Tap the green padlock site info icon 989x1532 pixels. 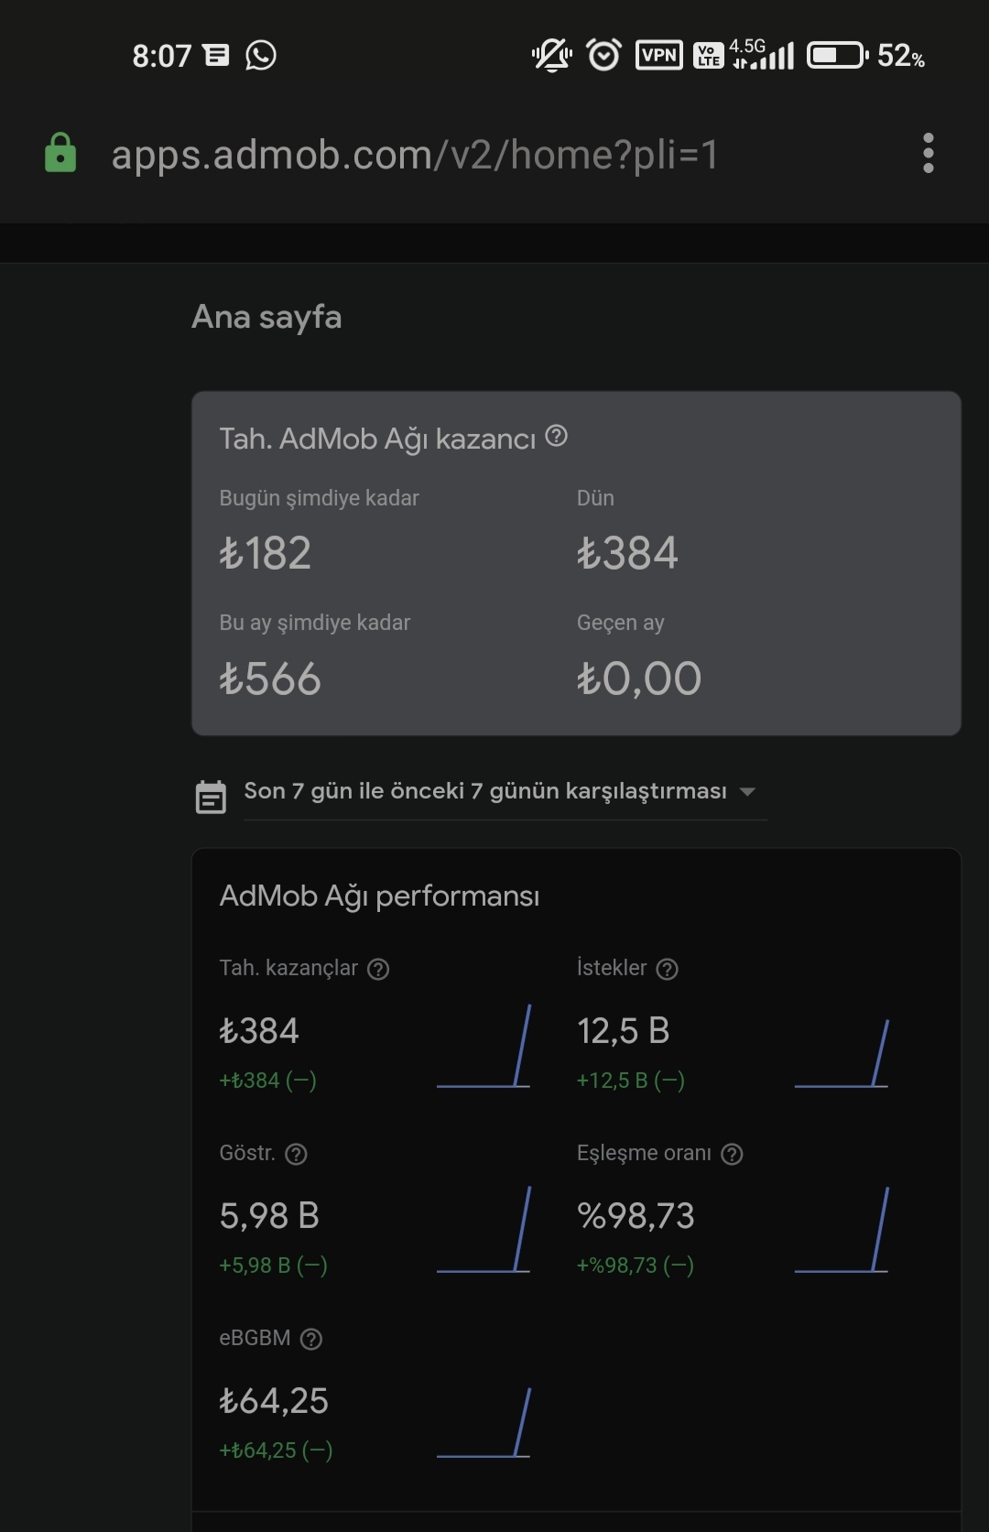pos(60,153)
